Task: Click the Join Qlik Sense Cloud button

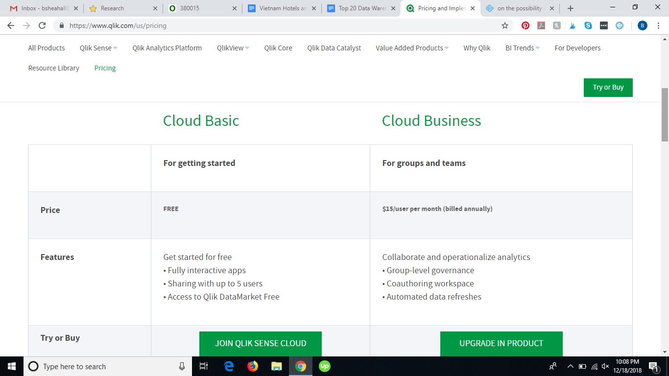Action: coord(261,343)
